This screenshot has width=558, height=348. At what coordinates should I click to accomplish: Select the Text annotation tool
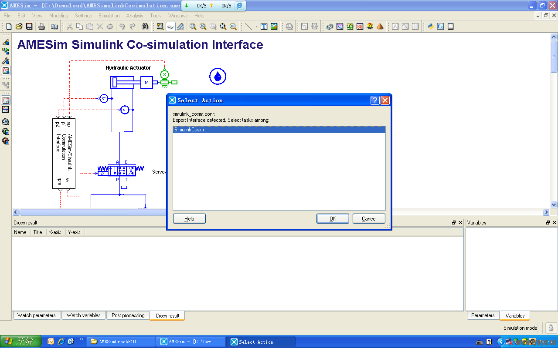click(264, 27)
